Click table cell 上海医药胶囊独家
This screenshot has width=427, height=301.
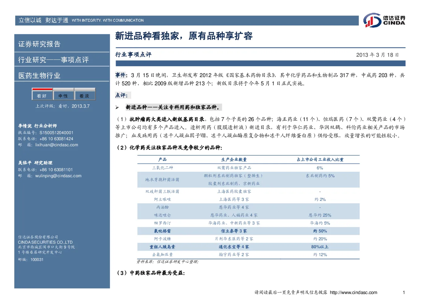pos(234,191)
